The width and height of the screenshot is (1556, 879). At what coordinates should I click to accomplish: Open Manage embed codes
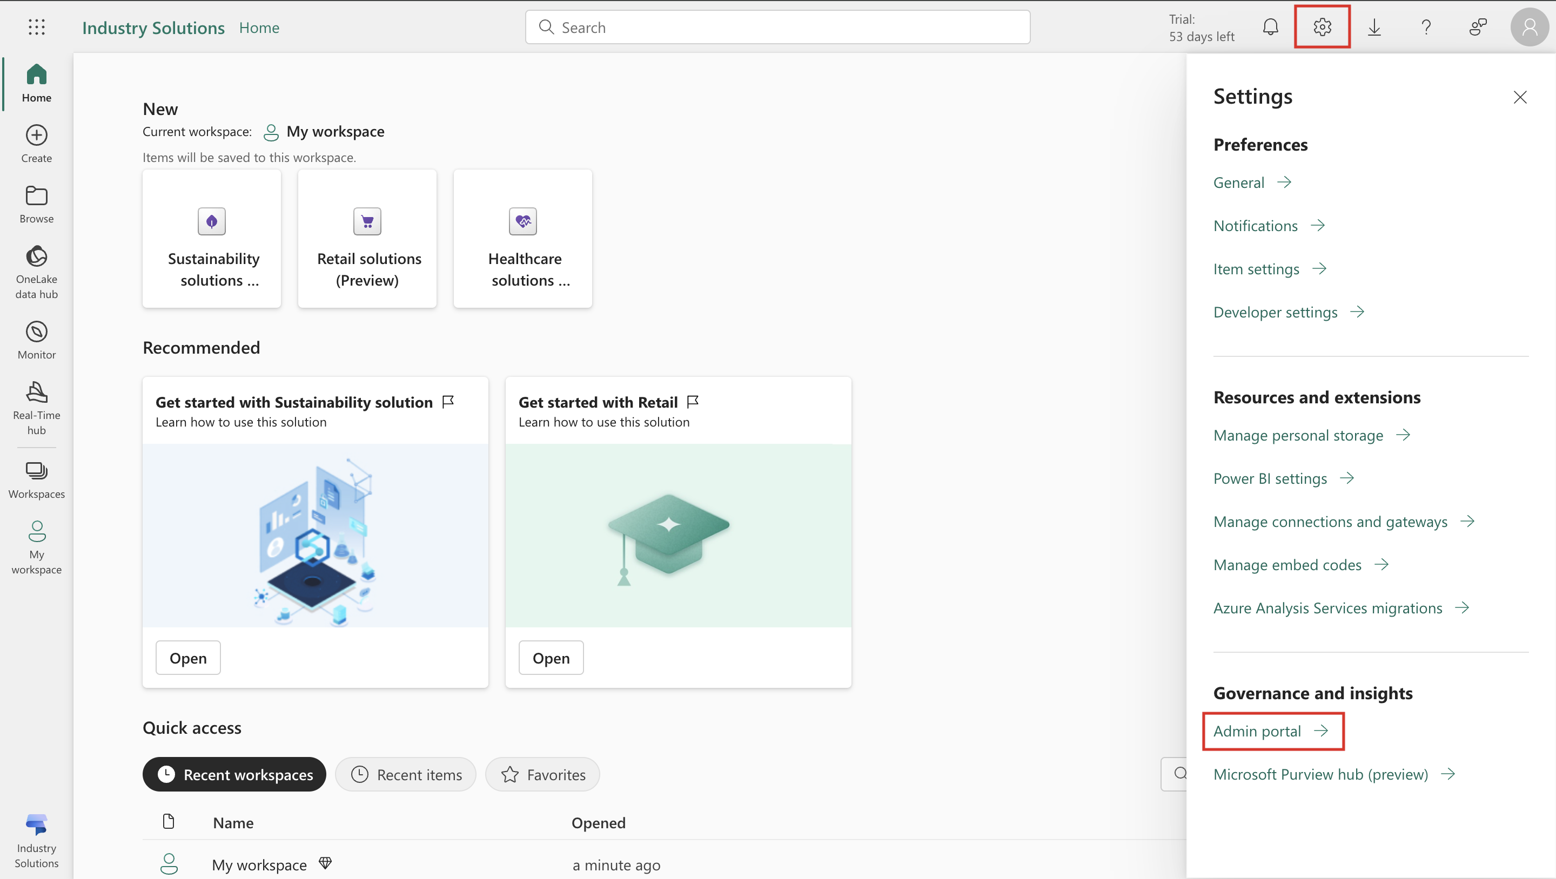point(1301,564)
